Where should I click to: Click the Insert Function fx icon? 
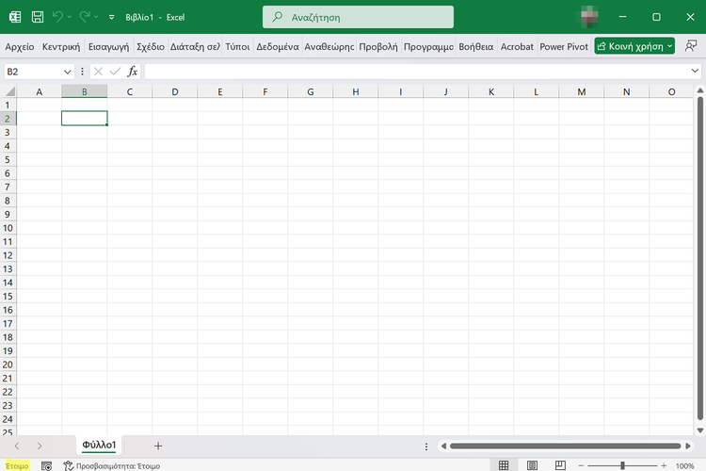(133, 72)
